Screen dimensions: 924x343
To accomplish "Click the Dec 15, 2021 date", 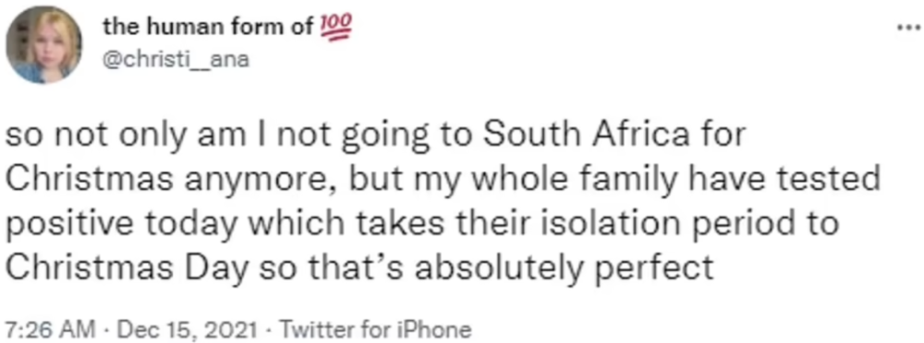I will coord(188,329).
